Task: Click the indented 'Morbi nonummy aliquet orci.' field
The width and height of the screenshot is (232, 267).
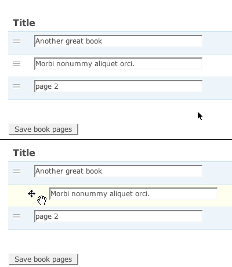Action: coord(133,193)
